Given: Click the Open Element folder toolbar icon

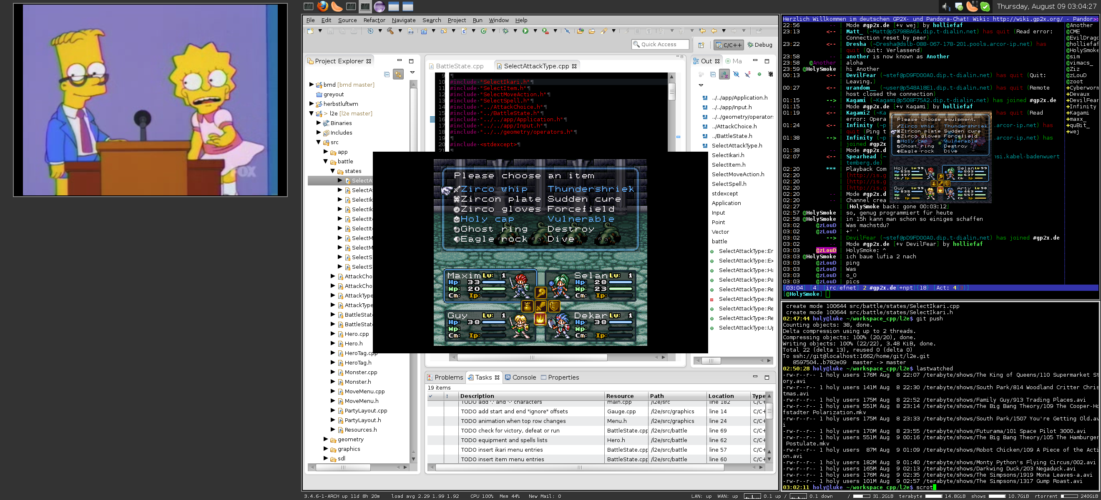Looking at the screenshot, I should coord(591,31).
